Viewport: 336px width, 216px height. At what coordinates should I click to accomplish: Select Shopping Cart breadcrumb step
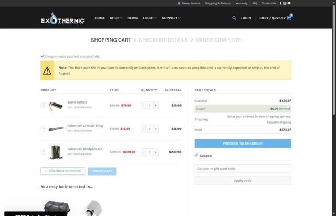[111, 40]
